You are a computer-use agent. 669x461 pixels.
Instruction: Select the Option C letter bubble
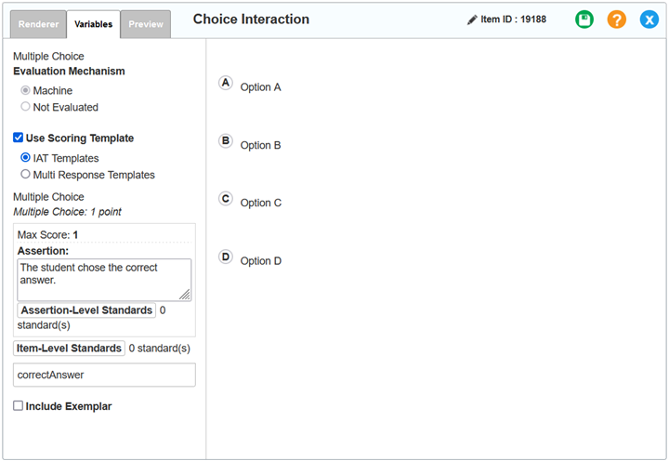coord(226,199)
